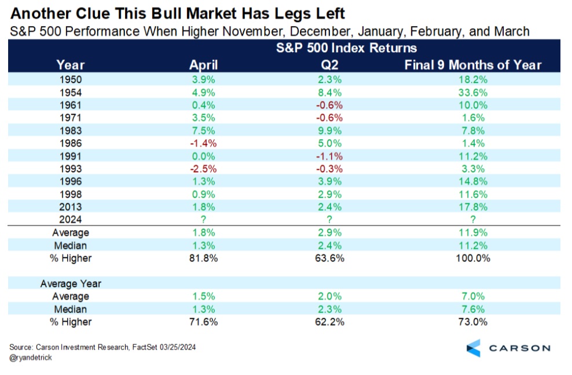Select the 2024 year row label
572x375 pixels.
[x=71, y=220]
